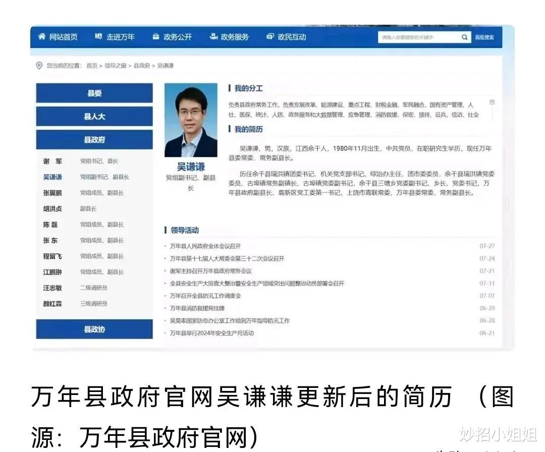The image size is (545, 452).
Task: Click the 我的分工 heading
Action: coord(248,89)
